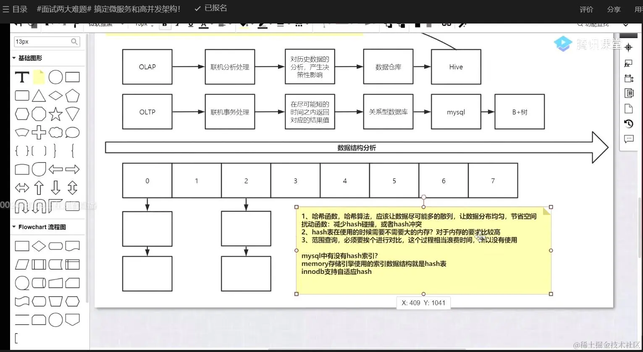This screenshot has height=352, width=643.
Task: Select the vertical double arrow shape
Action: (x=72, y=187)
